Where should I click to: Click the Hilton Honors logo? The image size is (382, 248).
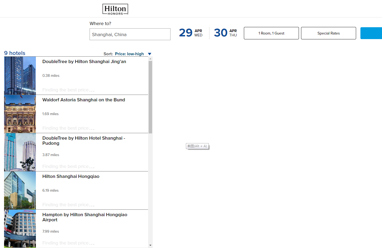(x=115, y=9)
